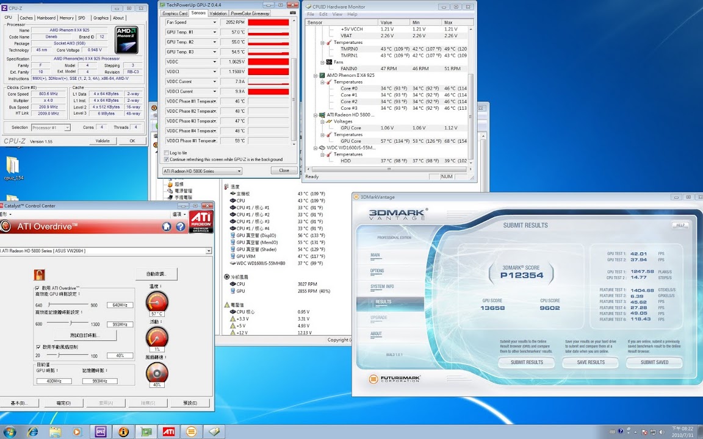The width and height of the screenshot is (703, 439).
Task: Click the ATI Radeon HD 5800 card icon in Hardware Monitor
Action: coord(322,115)
